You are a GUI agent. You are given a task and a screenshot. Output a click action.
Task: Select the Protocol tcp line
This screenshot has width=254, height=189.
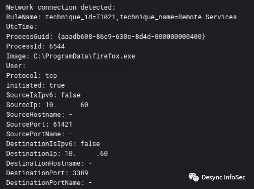(31, 76)
